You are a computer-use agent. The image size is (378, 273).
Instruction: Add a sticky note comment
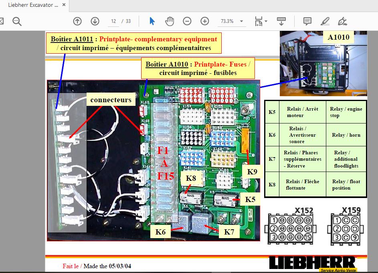pos(307,21)
